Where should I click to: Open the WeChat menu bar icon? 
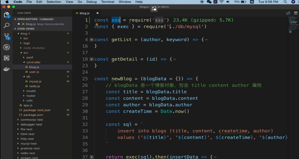209,2
